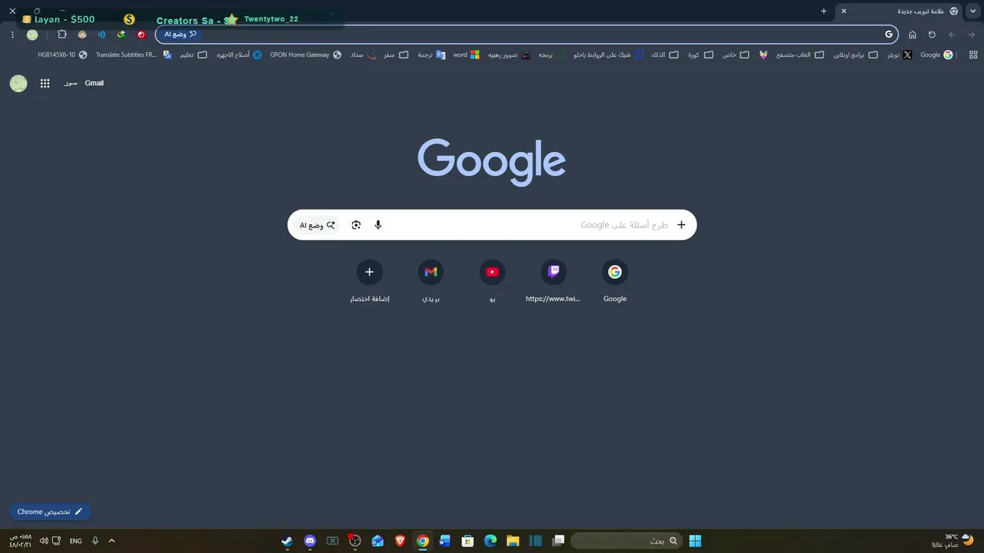Click blue sound-waves extension icon
The height and width of the screenshot is (553, 984).
101,35
